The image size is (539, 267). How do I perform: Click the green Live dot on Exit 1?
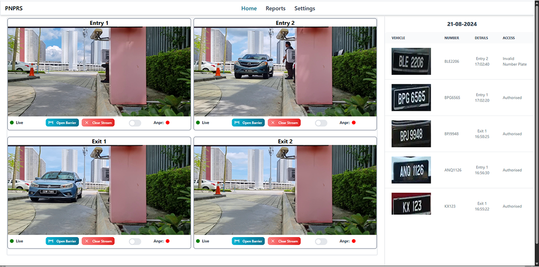click(11, 242)
